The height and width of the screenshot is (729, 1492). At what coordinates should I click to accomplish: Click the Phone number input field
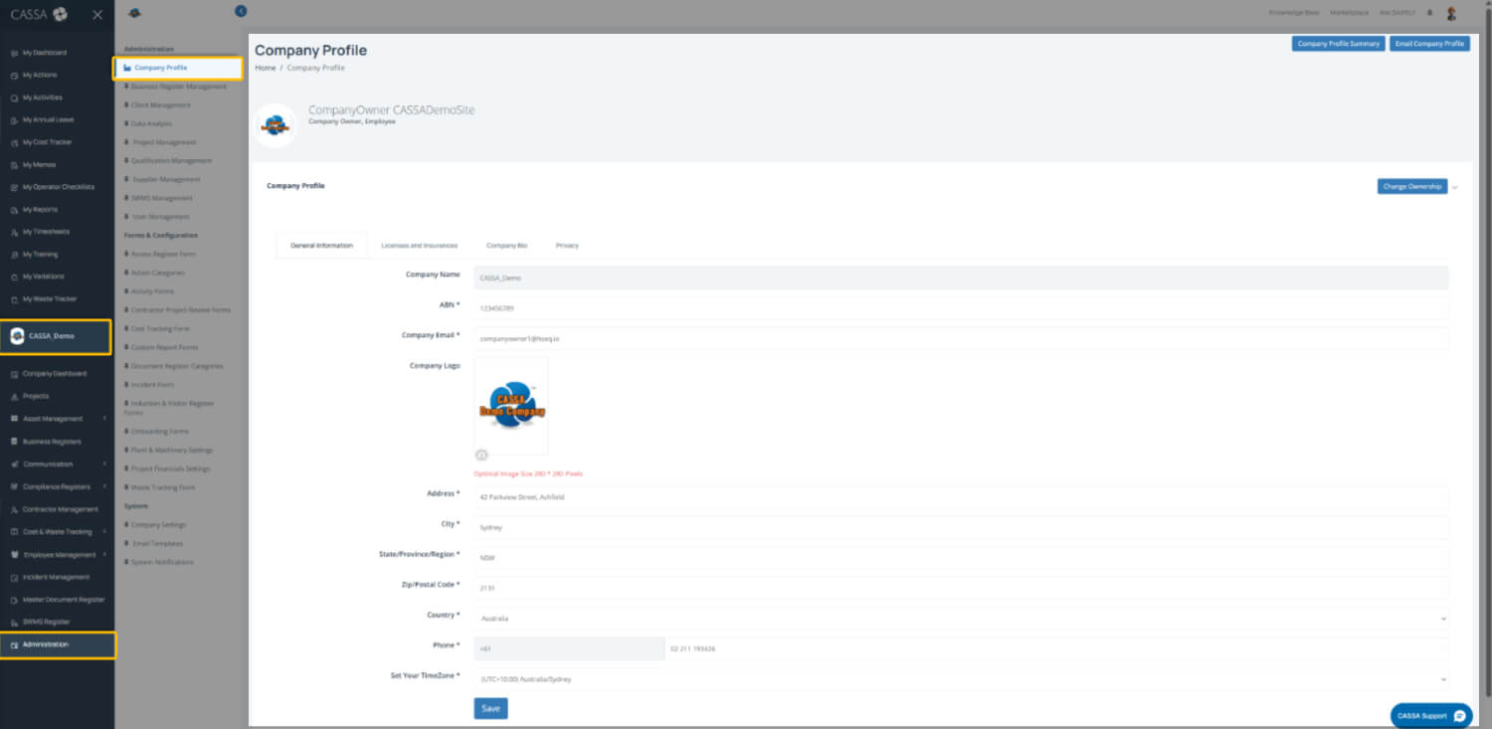click(1056, 648)
